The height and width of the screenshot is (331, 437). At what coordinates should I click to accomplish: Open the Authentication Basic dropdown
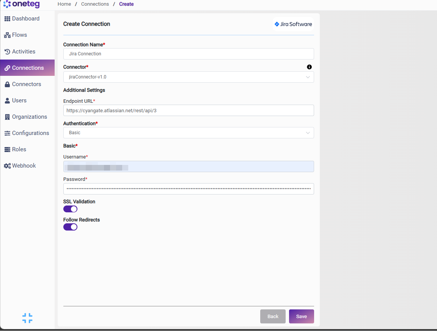point(189,133)
